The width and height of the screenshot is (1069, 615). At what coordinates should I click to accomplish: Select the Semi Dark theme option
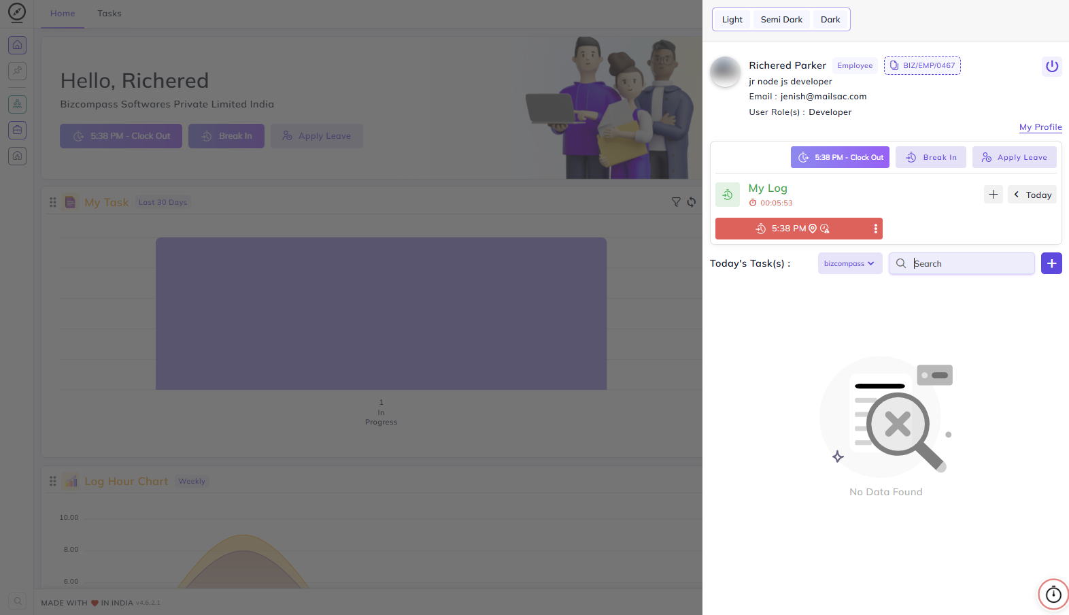pyautogui.click(x=781, y=20)
